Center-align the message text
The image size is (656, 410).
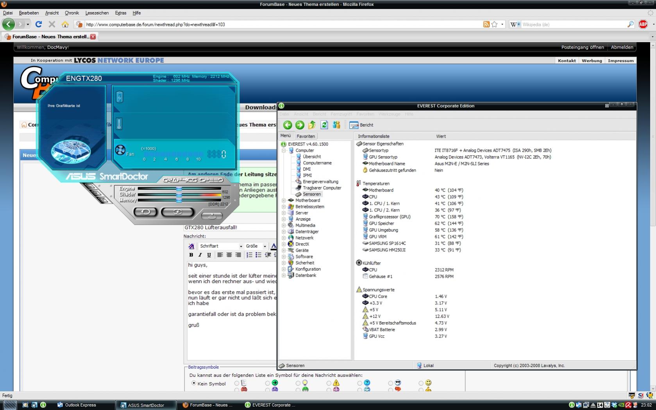tap(229, 255)
